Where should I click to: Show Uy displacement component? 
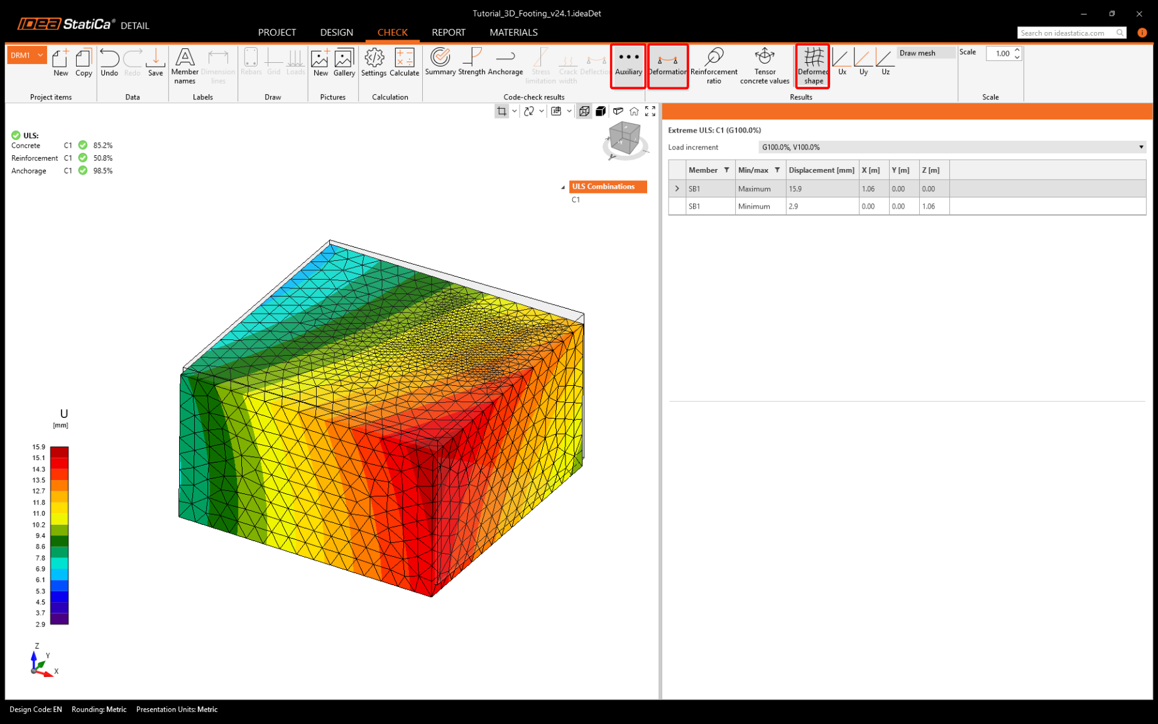coord(863,62)
